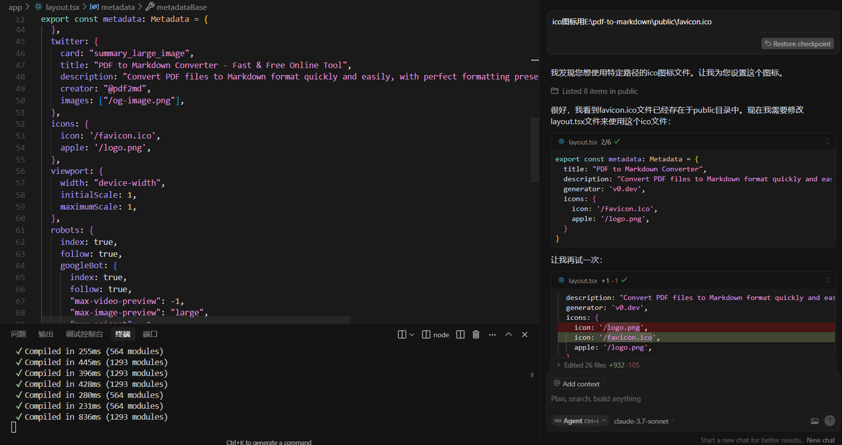Click the green checkmark on layout.tsx +1 -1

[624, 280]
